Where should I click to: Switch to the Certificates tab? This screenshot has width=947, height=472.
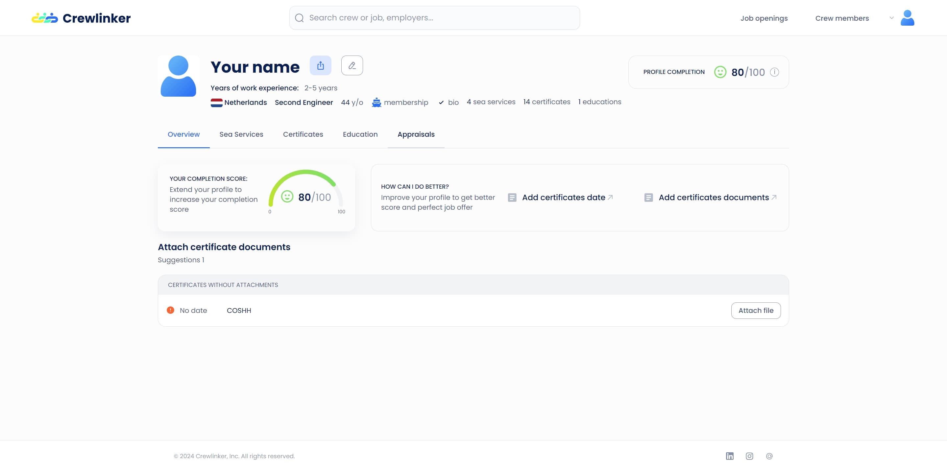tap(303, 134)
